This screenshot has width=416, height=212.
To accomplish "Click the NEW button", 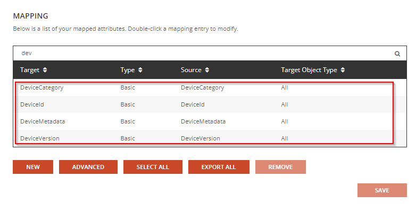I will pyautogui.click(x=33, y=167).
